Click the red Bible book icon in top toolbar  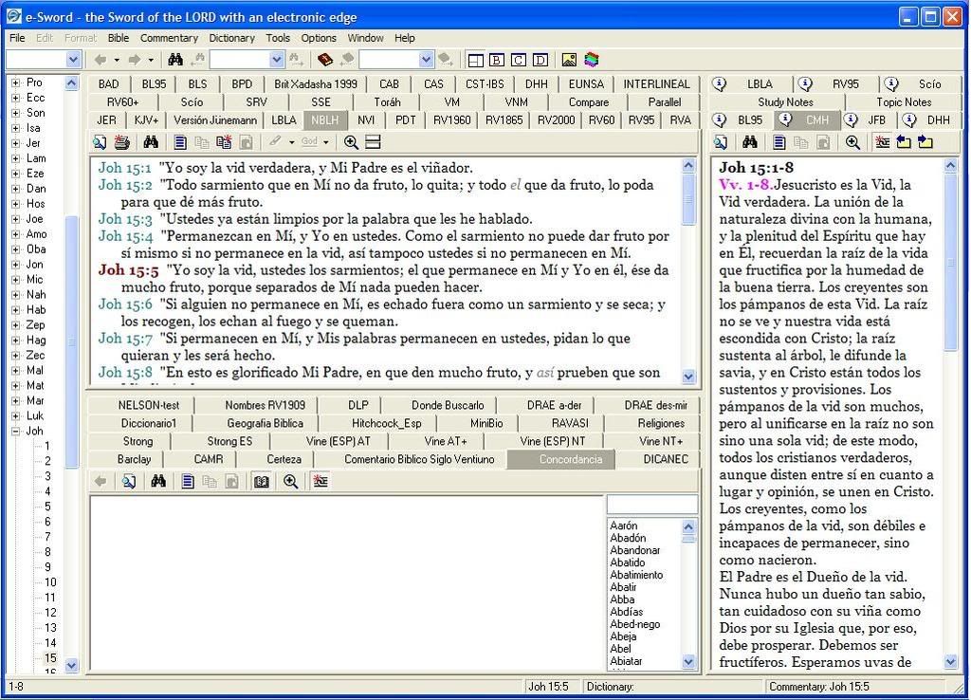tap(324, 60)
